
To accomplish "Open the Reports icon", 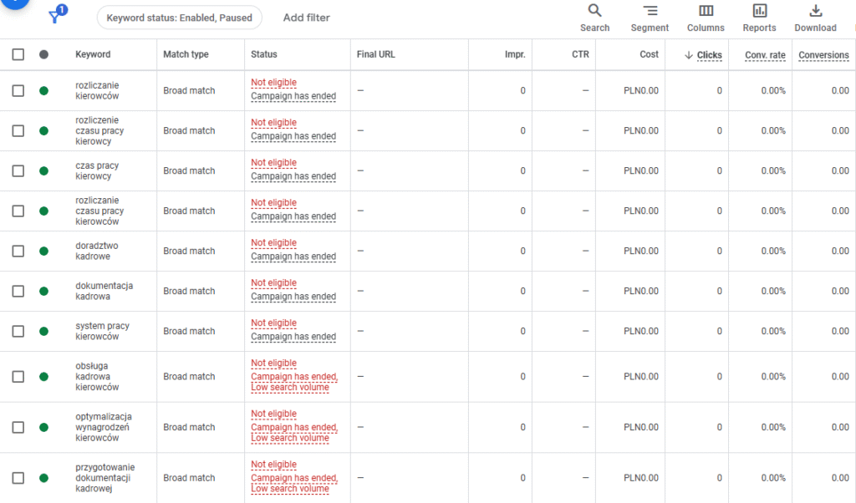I will click(x=759, y=15).
